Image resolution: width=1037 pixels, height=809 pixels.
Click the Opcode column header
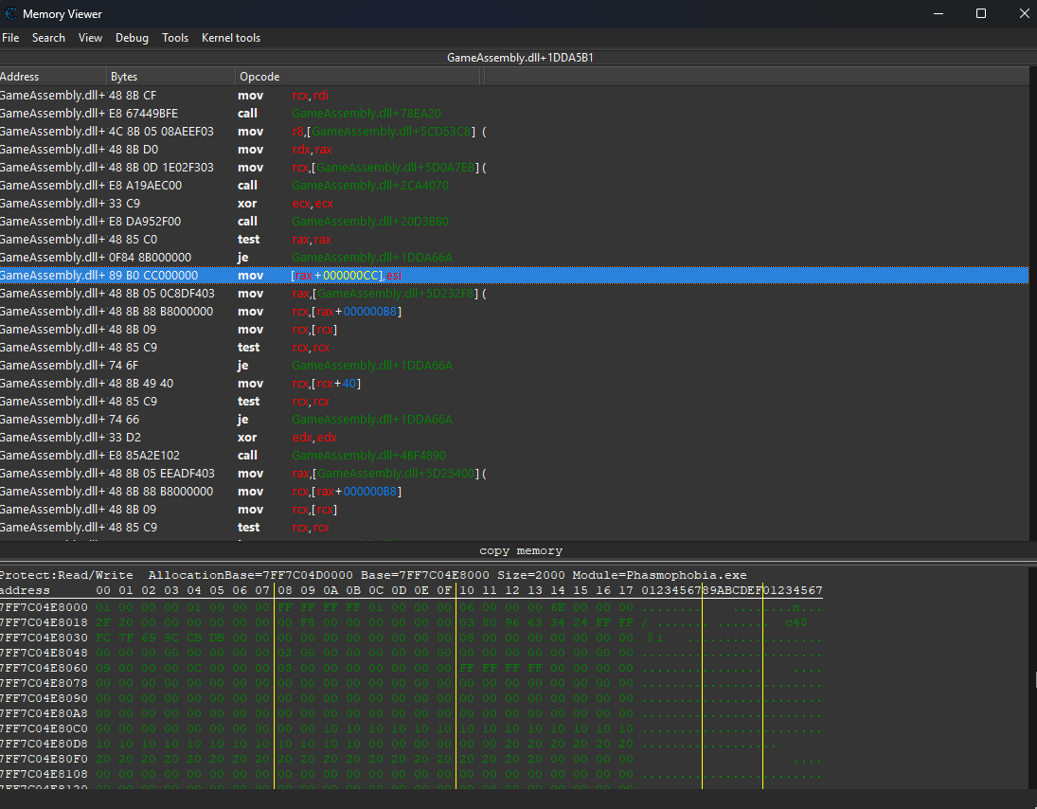(x=259, y=77)
